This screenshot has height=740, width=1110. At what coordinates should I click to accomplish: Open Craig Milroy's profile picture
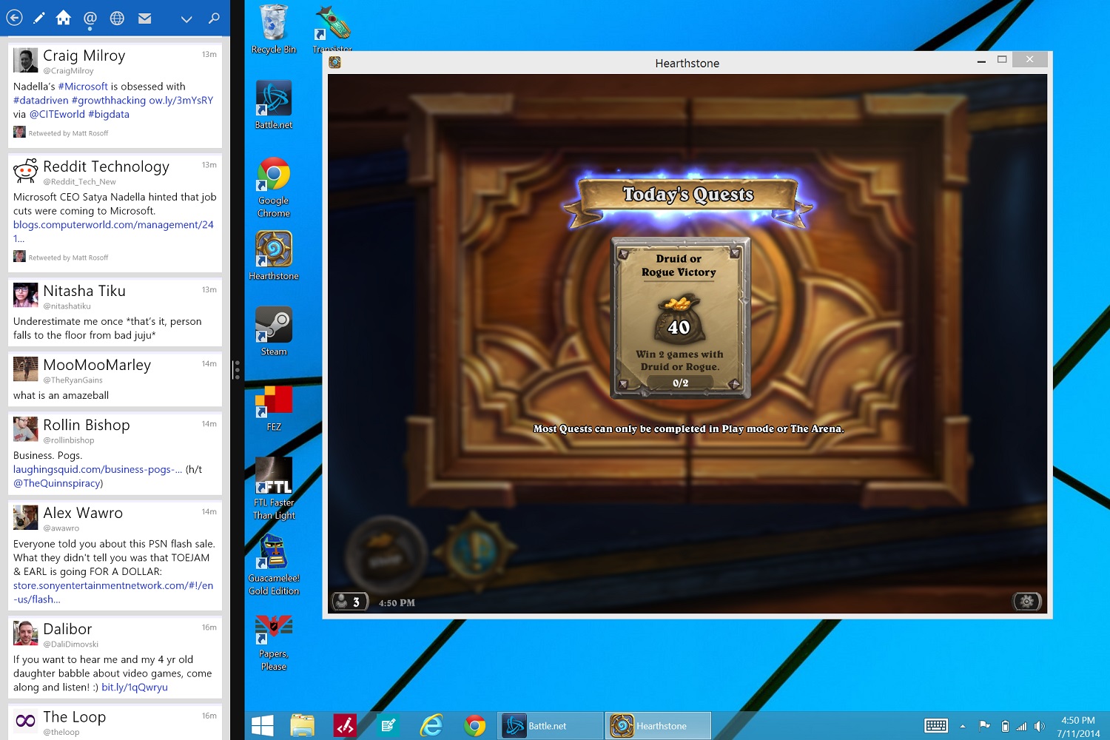coord(25,60)
